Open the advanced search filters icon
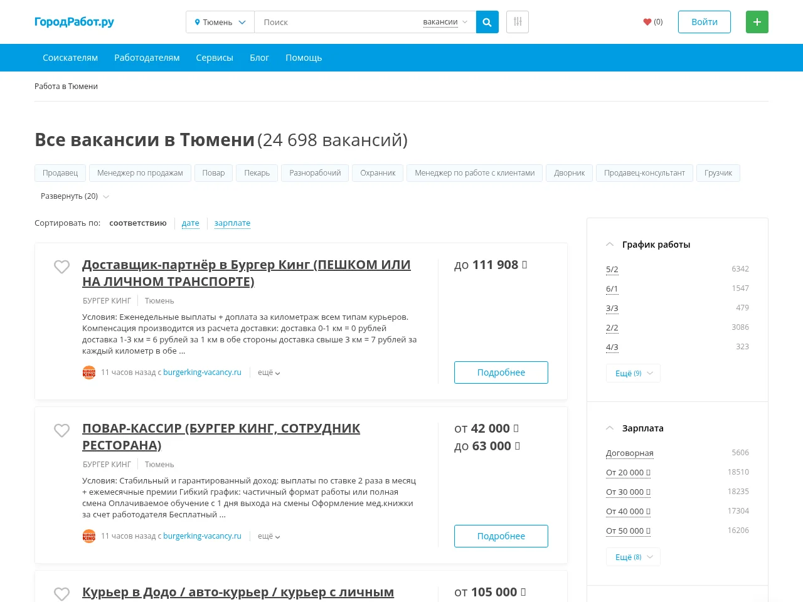This screenshot has height=602, width=803. [518, 22]
